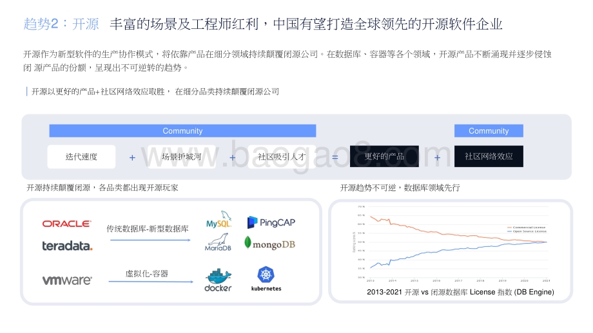The image size is (593, 333).
Task: Click the dark 更好的产品 box
Action: pos(384,156)
